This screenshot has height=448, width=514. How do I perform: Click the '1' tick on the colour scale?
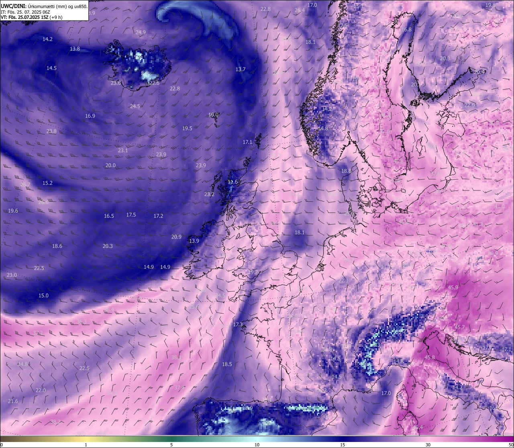point(86,445)
